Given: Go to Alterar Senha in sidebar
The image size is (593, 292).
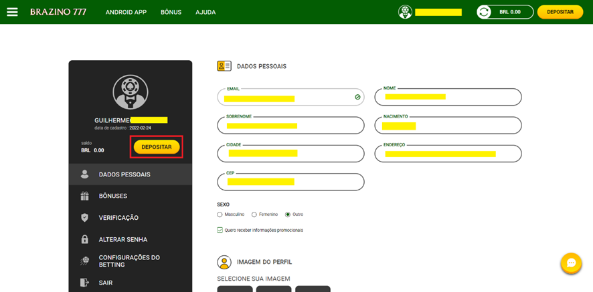Looking at the screenshot, I should (131, 239).
